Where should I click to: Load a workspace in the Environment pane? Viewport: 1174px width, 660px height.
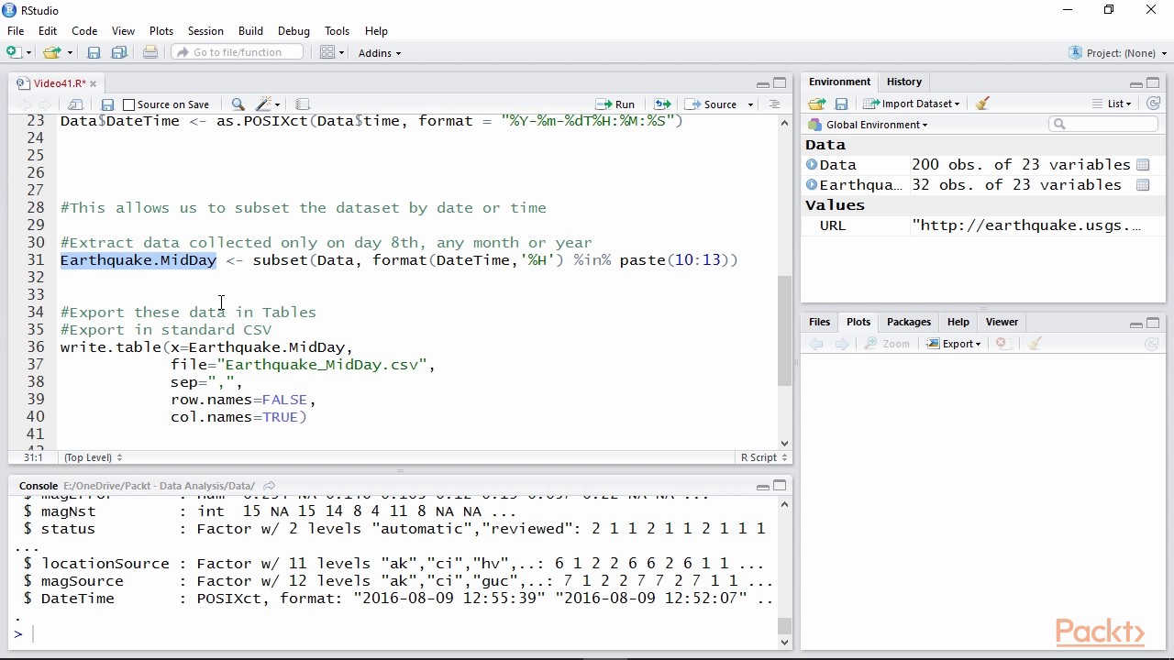pos(816,104)
